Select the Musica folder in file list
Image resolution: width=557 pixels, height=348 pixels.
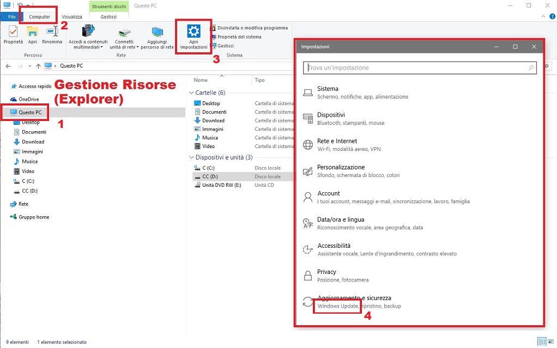click(x=206, y=138)
